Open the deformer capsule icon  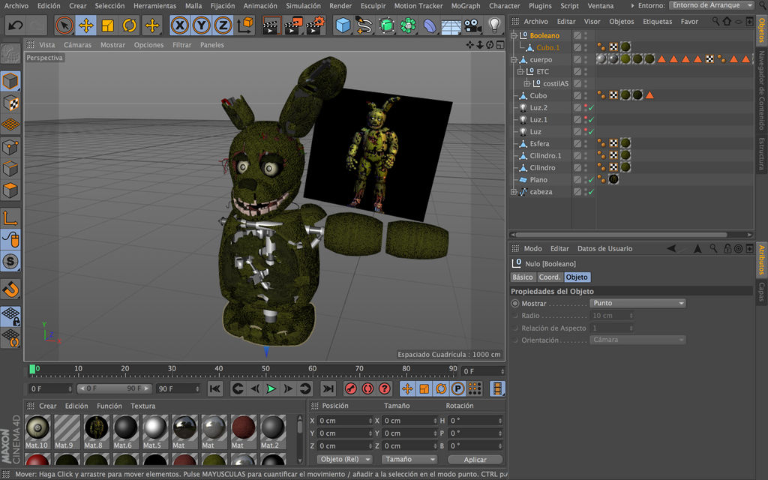(x=430, y=25)
